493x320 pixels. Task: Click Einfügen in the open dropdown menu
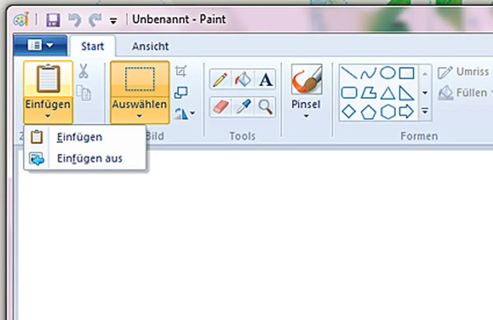click(80, 137)
